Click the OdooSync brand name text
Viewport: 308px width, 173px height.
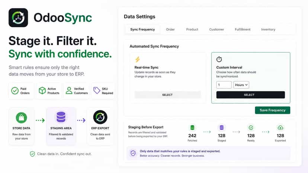coord(62,18)
